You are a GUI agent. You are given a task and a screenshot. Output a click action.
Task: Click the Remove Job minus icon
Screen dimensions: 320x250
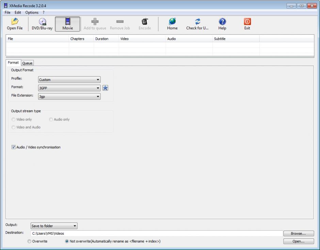120,21
